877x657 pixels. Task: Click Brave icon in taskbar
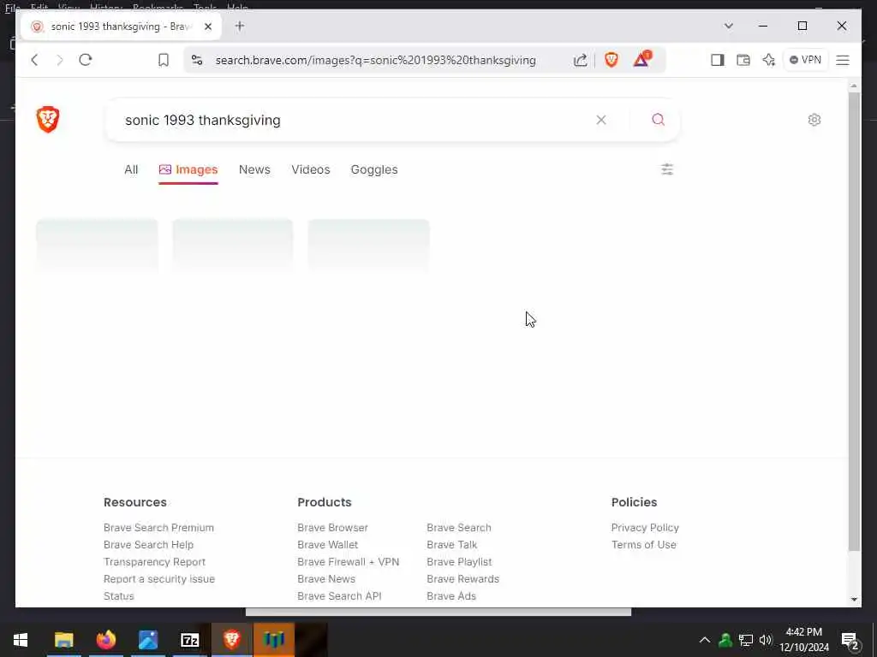231,640
